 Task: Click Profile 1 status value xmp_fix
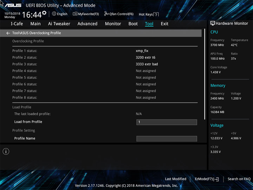tap(142, 51)
